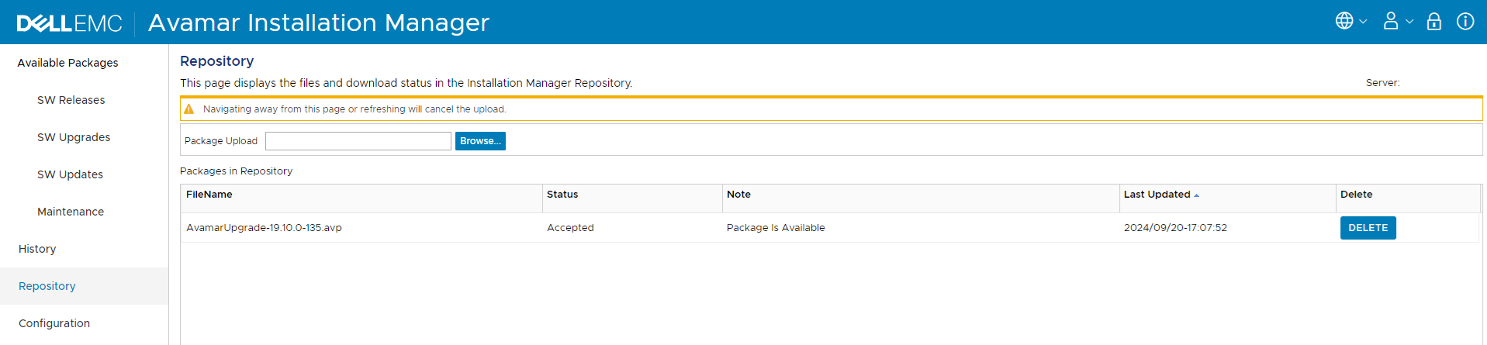Image resolution: width=1487 pixels, height=345 pixels.
Task: Click the Browse button
Action: point(480,141)
